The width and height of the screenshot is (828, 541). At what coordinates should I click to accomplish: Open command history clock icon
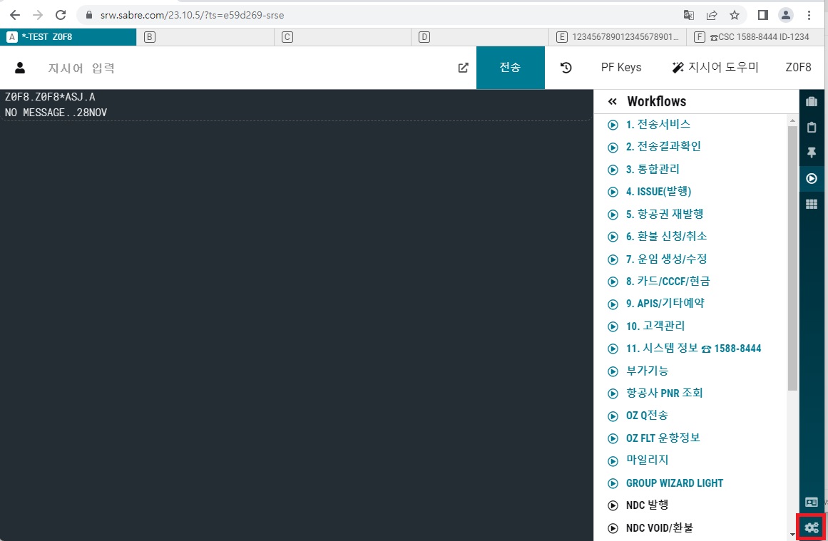[x=566, y=68]
